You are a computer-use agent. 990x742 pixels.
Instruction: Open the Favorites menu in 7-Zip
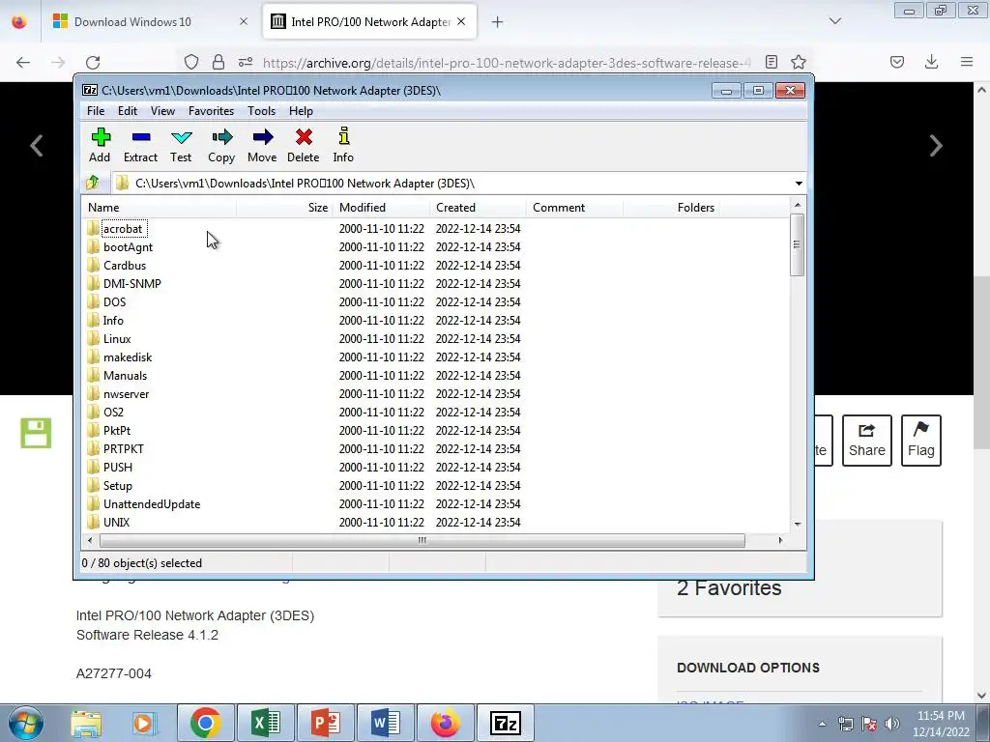(x=211, y=111)
